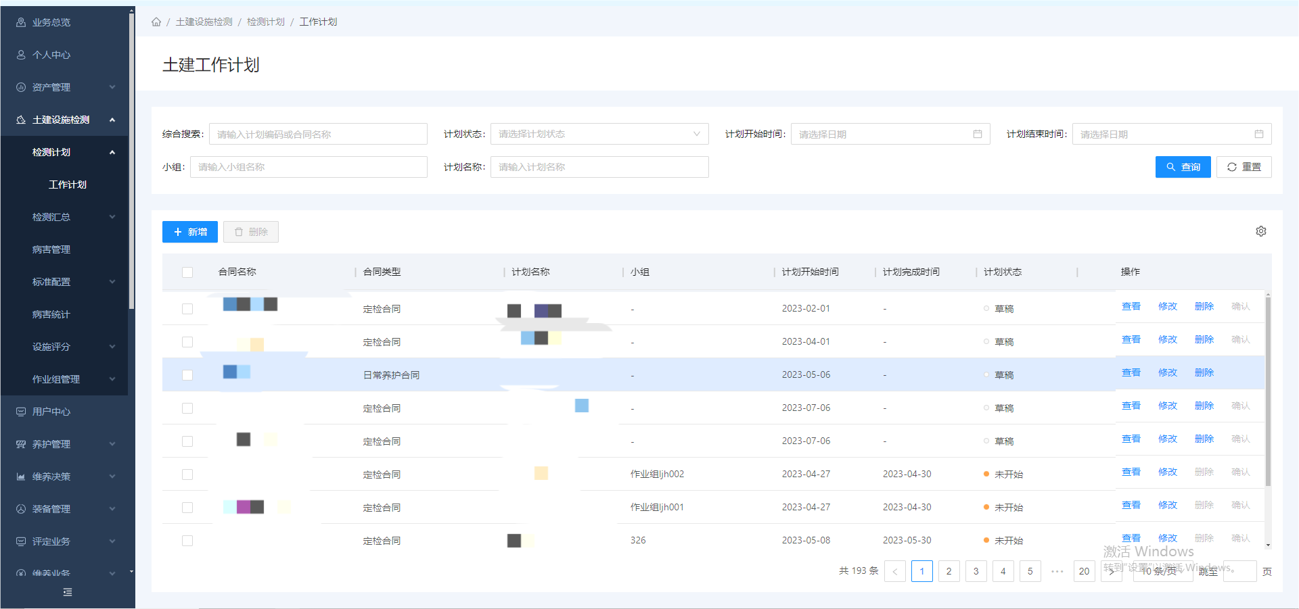Toggle select-all checkbox in table header
Screen dimensions: 1299x609
pyautogui.click(x=187, y=272)
